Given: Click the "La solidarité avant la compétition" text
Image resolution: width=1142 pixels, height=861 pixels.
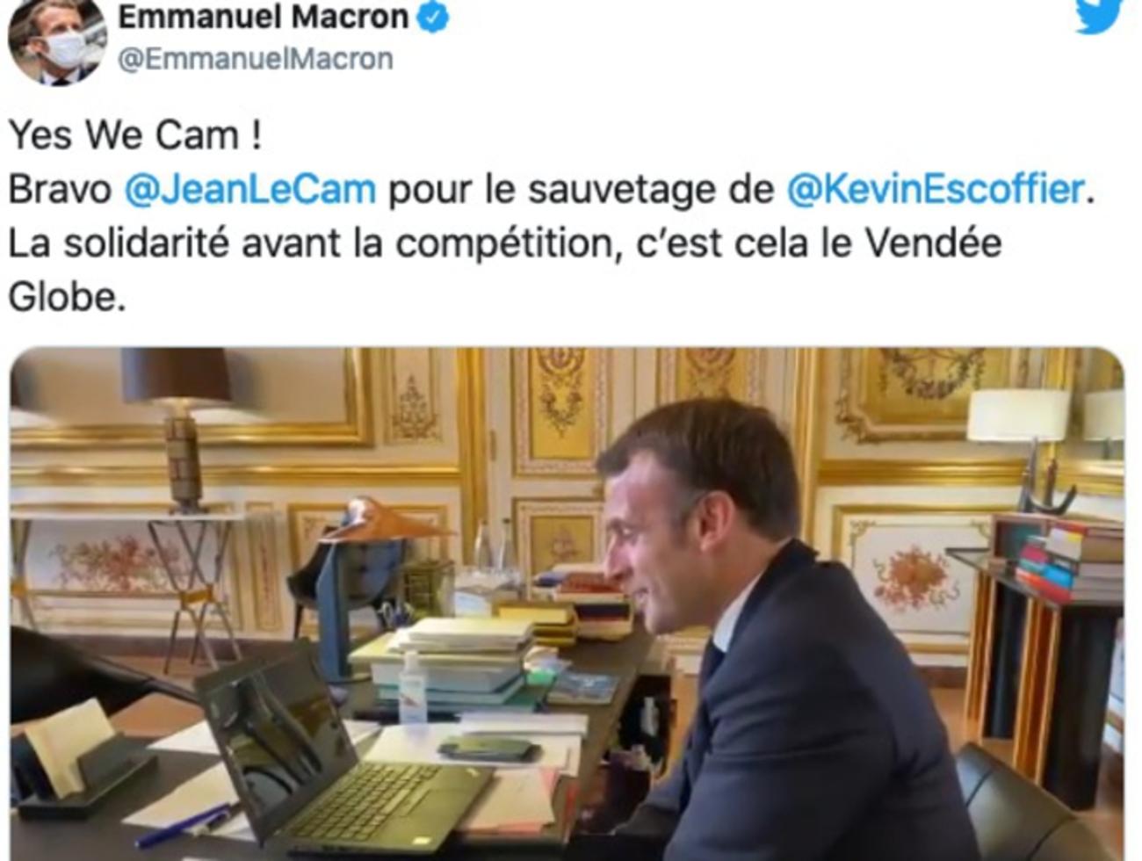Looking at the screenshot, I should [x=309, y=243].
